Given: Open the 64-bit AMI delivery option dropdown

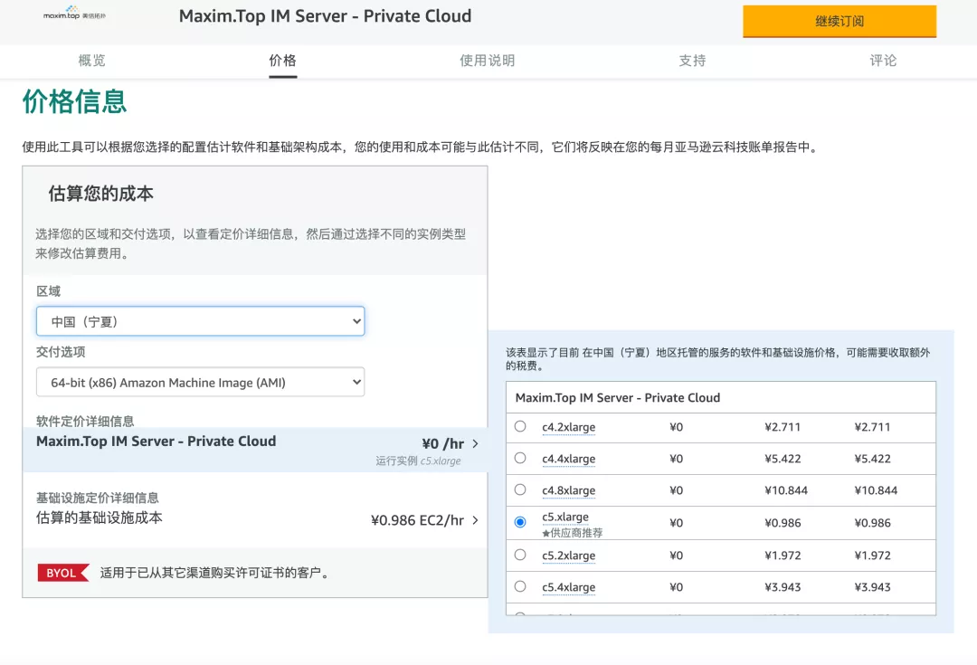Looking at the screenshot, I should point(200,382).
